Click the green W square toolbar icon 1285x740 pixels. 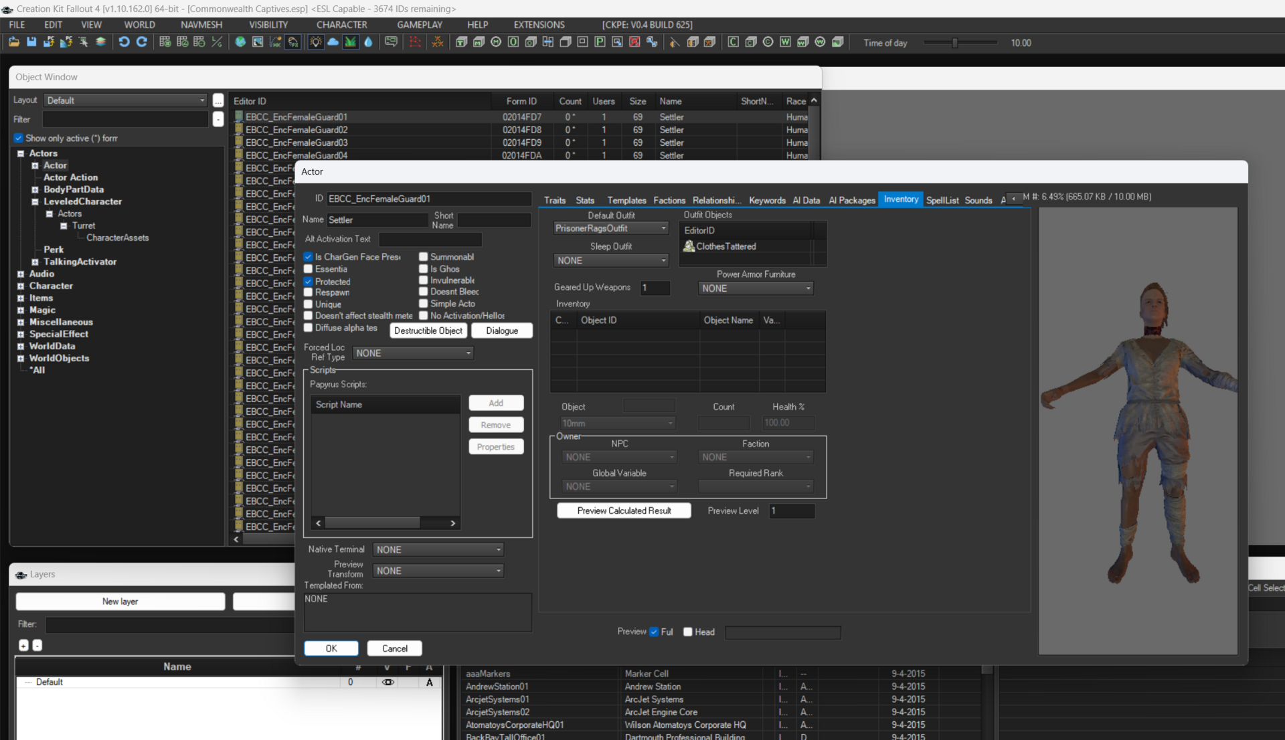pos(785,42)
